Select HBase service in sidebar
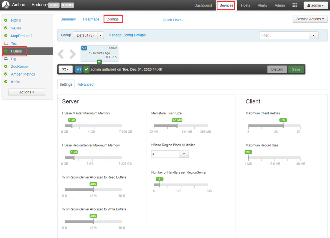 click(x=16, y=51)
